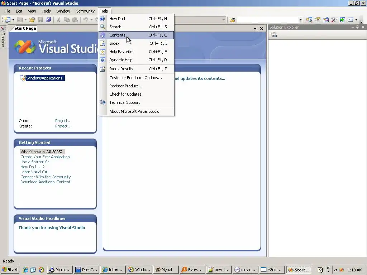The image size is (367, 275).
Task: Open the View menu
Action: 32,11
